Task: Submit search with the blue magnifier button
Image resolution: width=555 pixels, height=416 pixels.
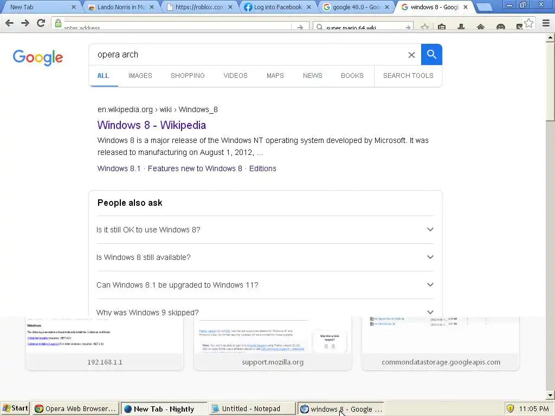Action: pyautogui.click(x=431, y=55)
